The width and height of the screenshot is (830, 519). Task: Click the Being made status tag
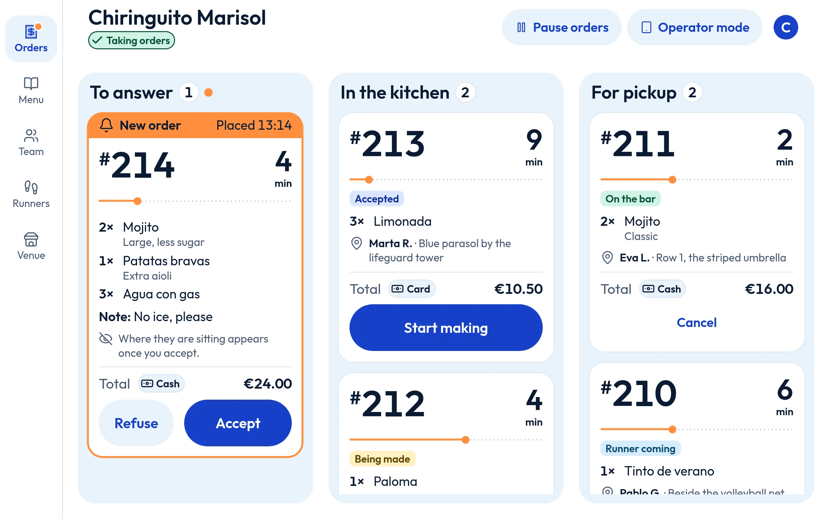(x=383, y=459)
